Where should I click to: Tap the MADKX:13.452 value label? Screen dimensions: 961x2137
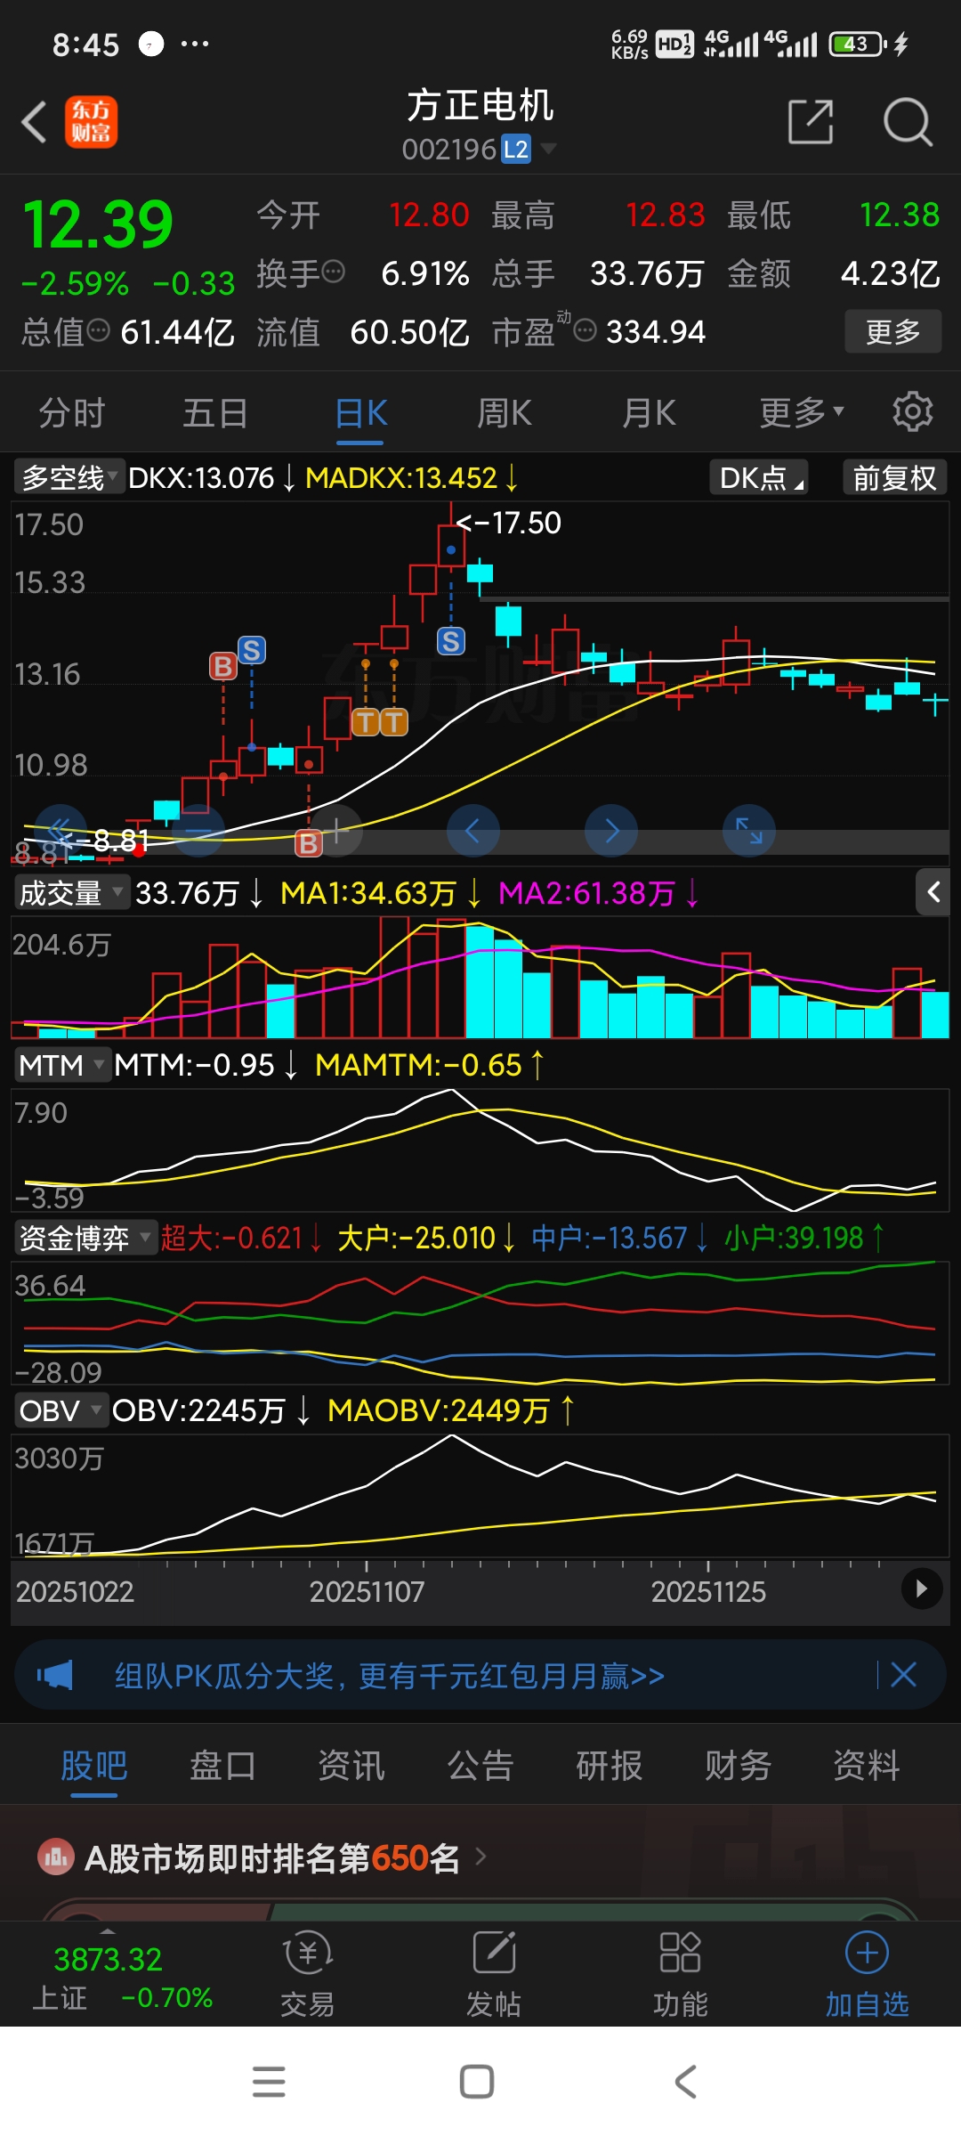point(412,478)
